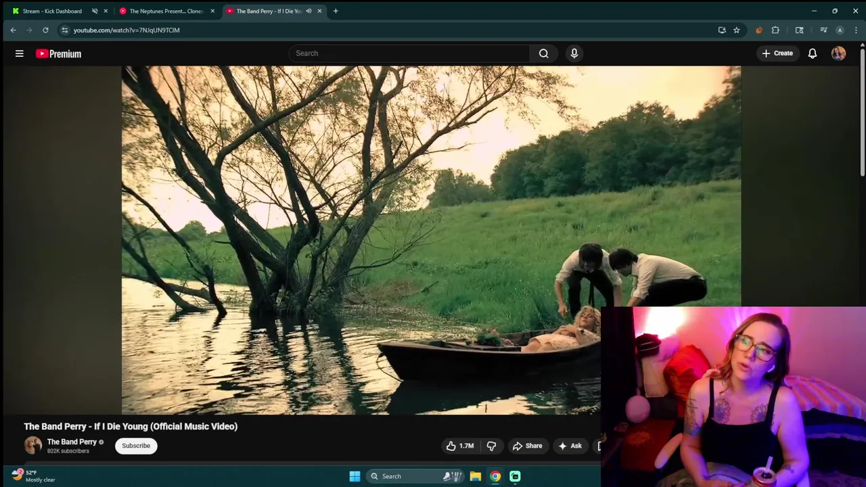
Task: Switch to The Neptunes Present Clones tab
Action: click(x=166, y=11)
